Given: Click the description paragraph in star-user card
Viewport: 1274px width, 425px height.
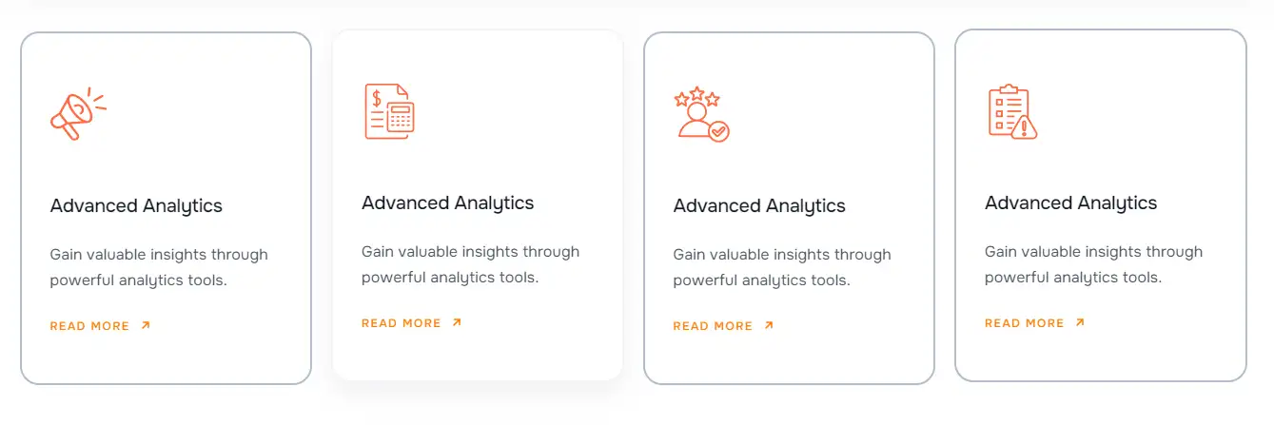Looking at the screenshot, I should click(x=782, y=267).
